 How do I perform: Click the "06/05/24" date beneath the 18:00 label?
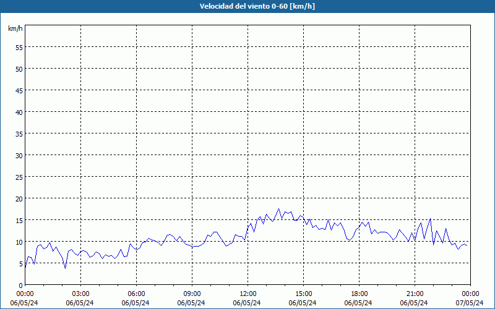pos(358,303)
